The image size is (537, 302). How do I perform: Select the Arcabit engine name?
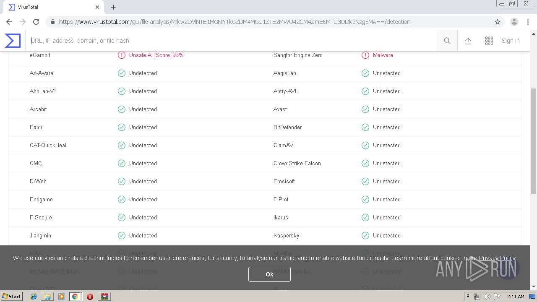tap(38, 109)
